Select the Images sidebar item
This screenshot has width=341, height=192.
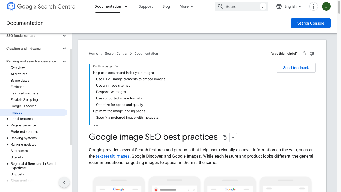coord(34,113)
